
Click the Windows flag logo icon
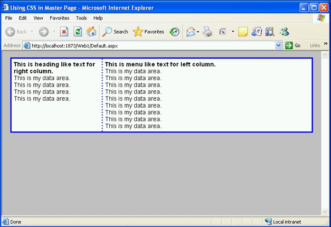point(321,18)
